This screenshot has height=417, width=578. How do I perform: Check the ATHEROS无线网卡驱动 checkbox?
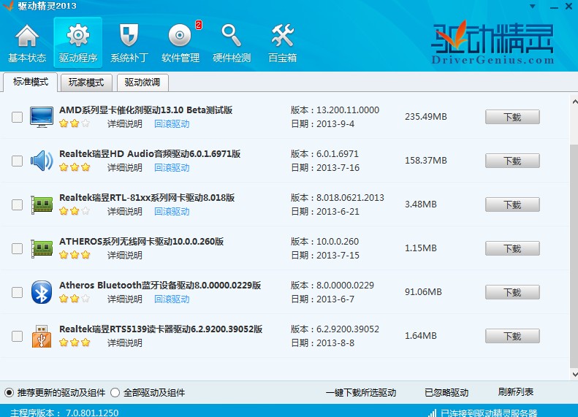[x=17, y=248]
